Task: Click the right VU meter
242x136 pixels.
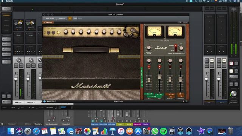Action: [x=175, y=32]
